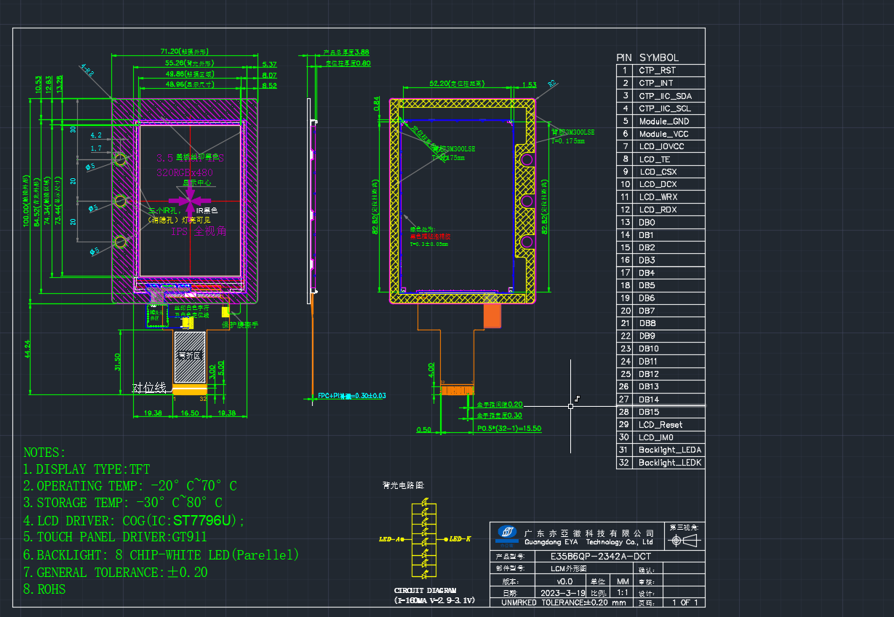Click the LCD_RDX table entry
The image size is (894, 617).
[x=658, y=210]
